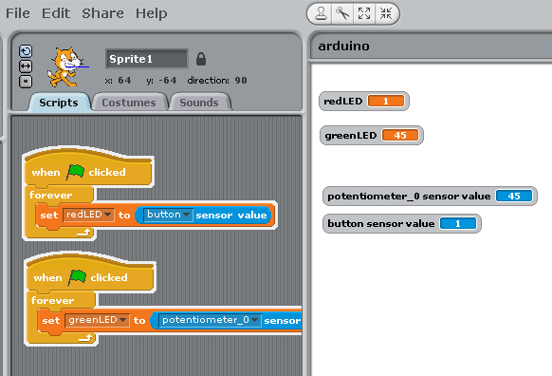Click the grow sprite tool icon
The height and width of the screenshot is (376, 552).
point(364,14)
